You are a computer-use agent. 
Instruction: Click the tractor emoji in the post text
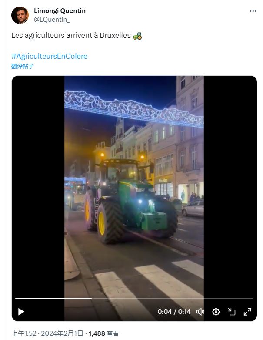point(137,36)
